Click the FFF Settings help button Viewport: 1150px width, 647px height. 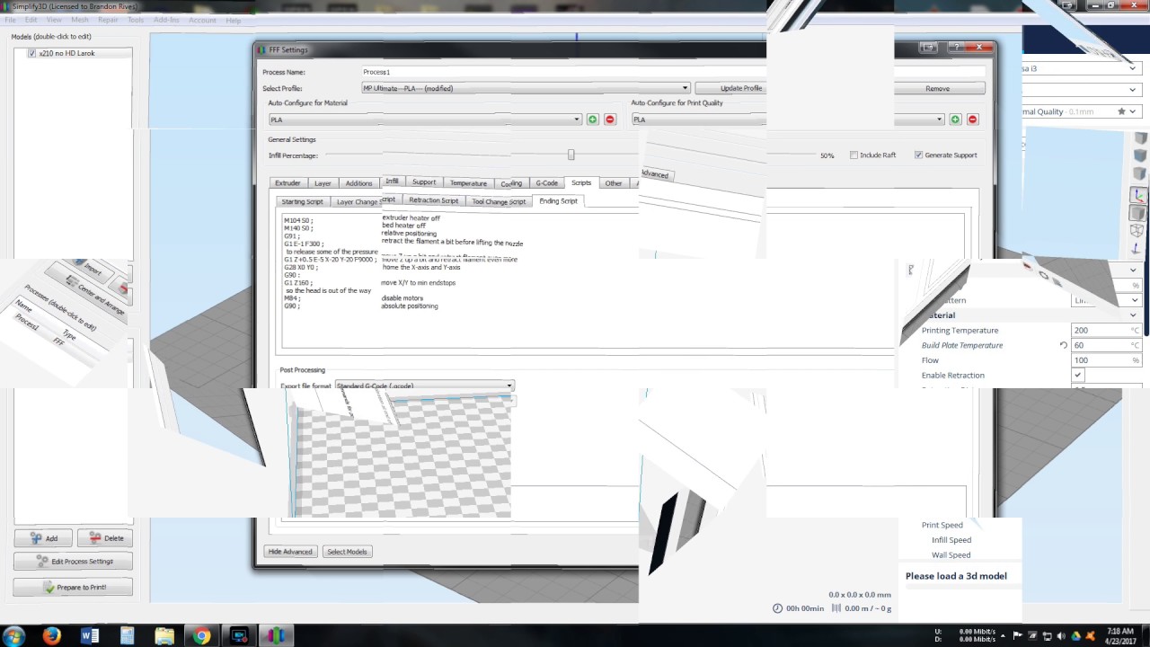(x=959, y=47)
